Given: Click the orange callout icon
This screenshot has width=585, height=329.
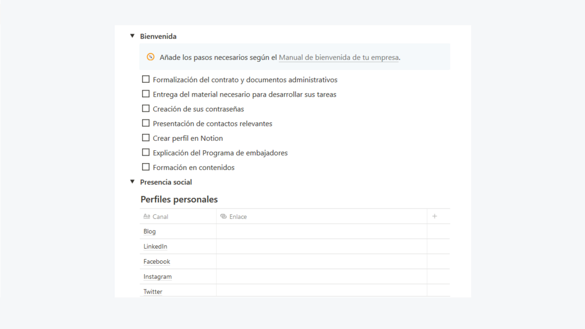Looking at the screenshot, I should coord(151,57).
